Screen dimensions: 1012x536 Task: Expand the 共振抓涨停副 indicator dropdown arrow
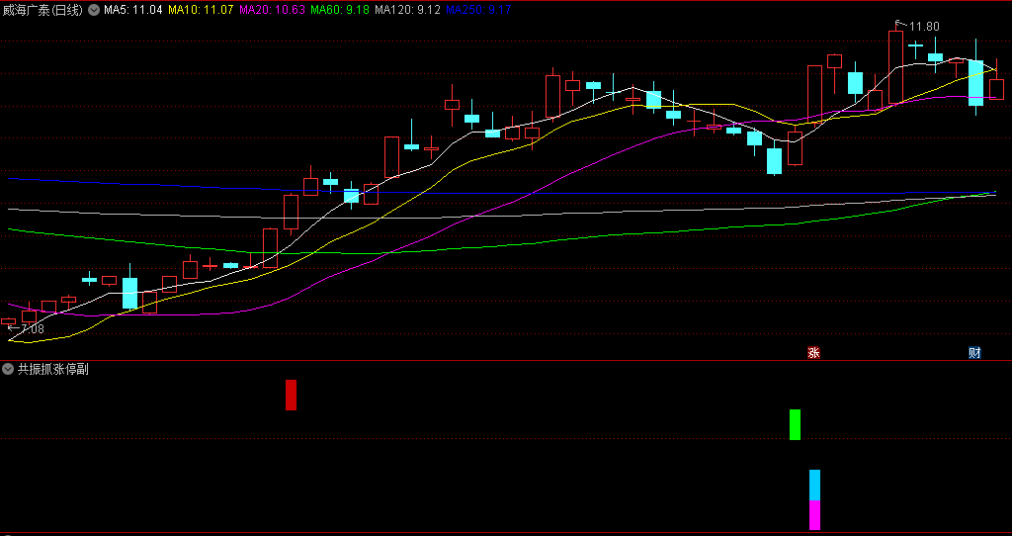click(8, 370)
